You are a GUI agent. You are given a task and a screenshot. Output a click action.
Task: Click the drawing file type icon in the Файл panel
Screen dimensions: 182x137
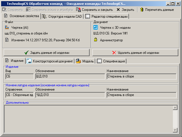7,28
